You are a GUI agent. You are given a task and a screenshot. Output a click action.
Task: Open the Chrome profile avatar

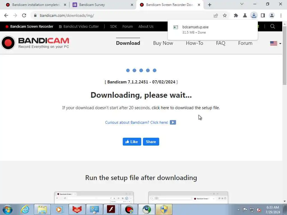tap(272, 16)
